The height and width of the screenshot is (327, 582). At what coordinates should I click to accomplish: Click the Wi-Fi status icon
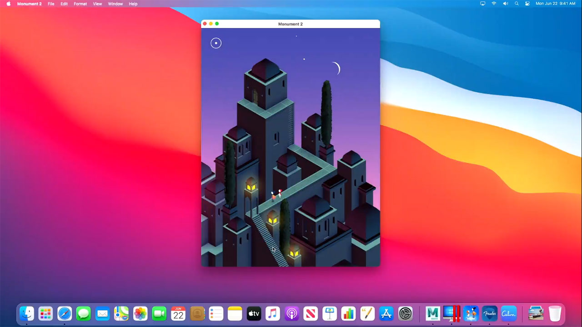click(x=494, y=4)
